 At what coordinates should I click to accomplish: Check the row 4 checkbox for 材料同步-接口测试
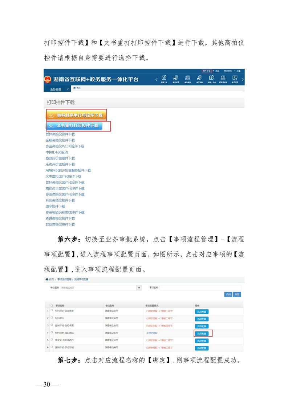coord(52,332)
